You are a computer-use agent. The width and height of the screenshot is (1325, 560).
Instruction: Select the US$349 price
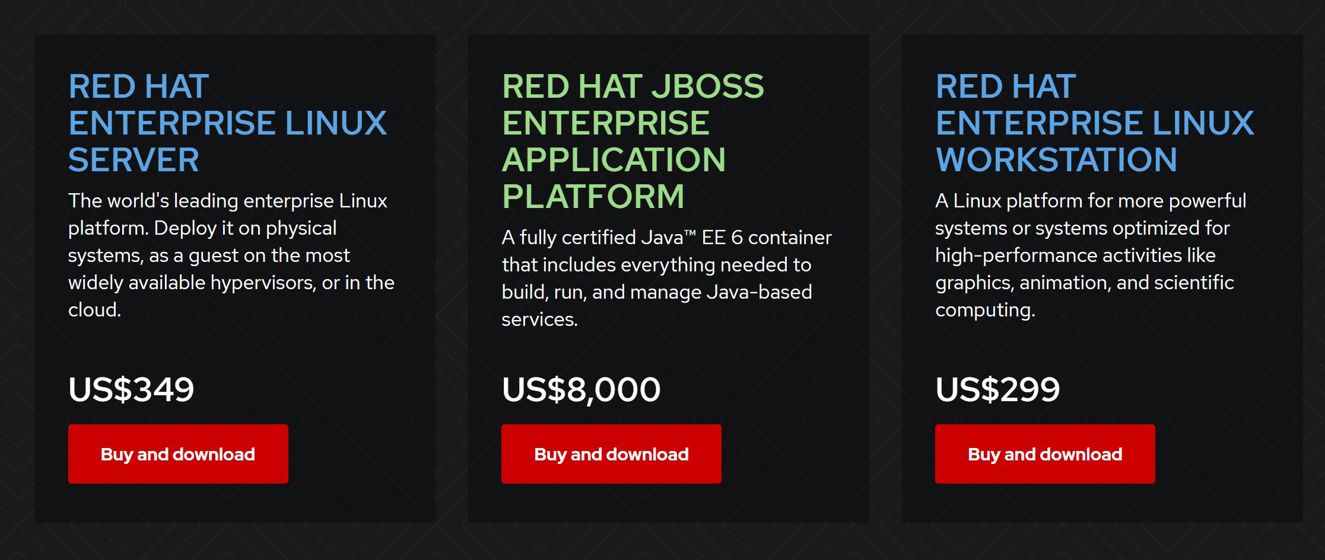coord(131,389)
